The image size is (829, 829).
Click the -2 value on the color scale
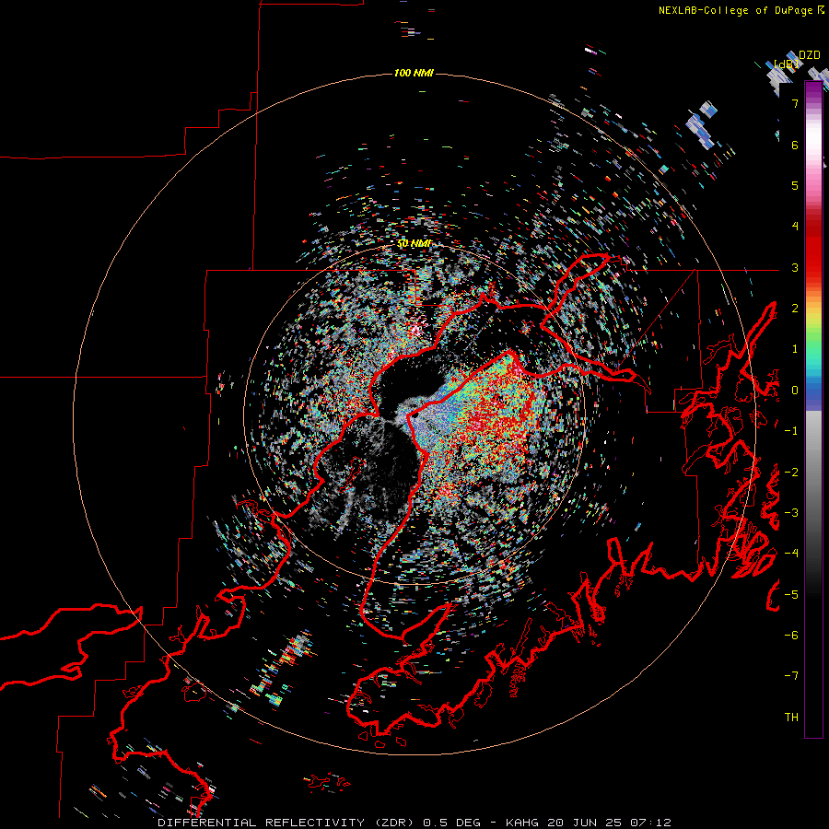[791, 473]
